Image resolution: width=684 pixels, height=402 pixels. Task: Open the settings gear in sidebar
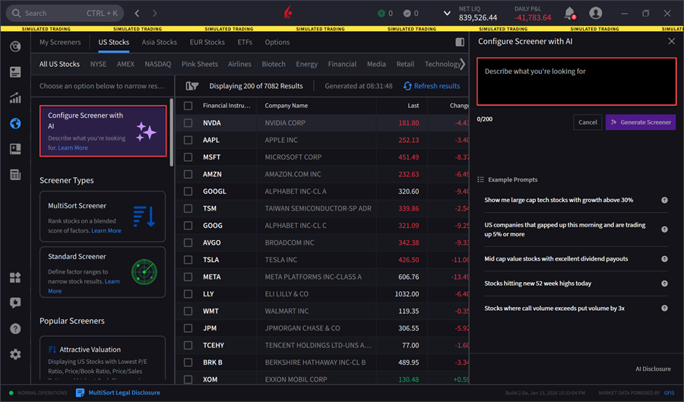pos(15,354)
